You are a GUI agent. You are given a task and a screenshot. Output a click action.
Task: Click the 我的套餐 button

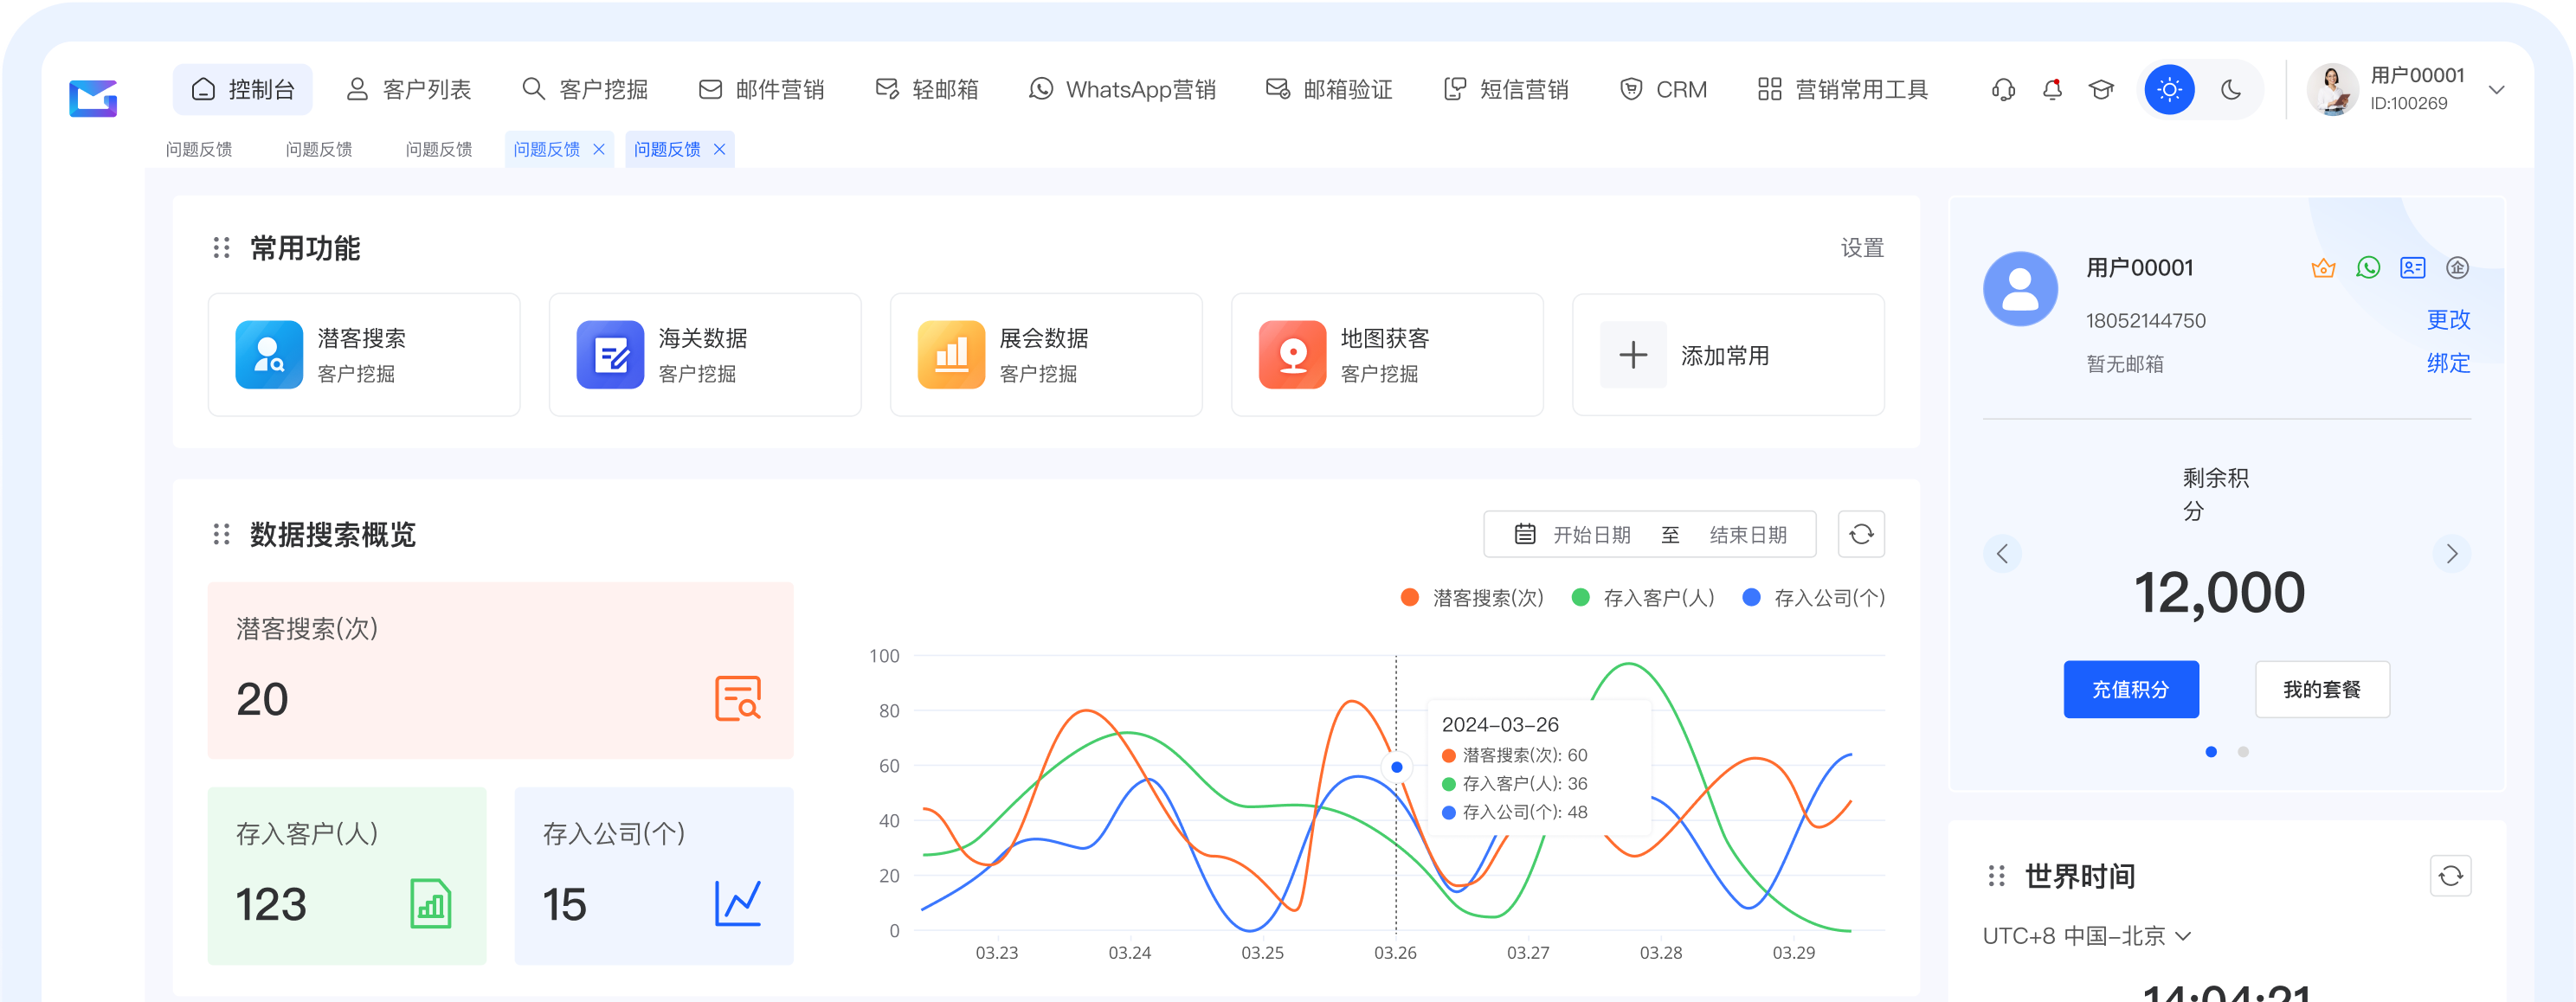coord(2322,689)
